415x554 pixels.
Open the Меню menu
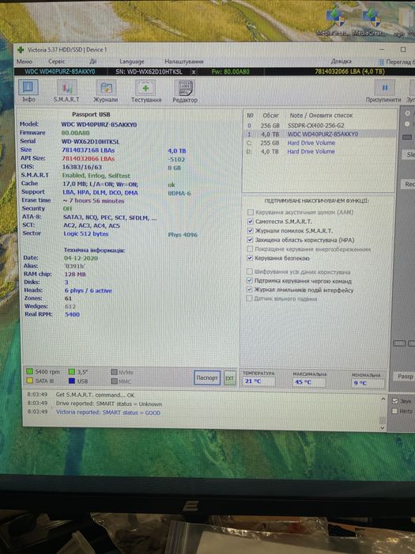(25, 62)
